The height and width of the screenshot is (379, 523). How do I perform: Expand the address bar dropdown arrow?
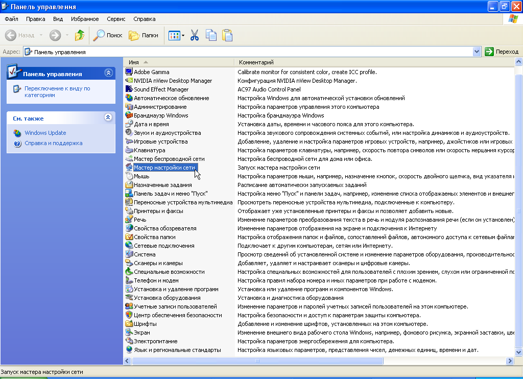click(x=477, y=52)
